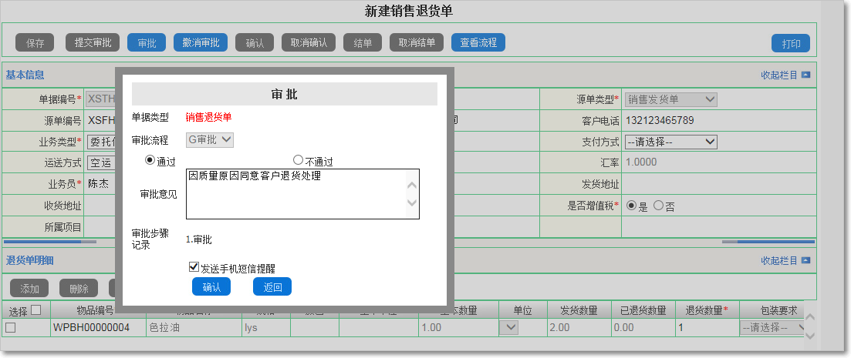Click the 汇率 field showing 1.0000
851x358 pixels.
pos(641,162)
